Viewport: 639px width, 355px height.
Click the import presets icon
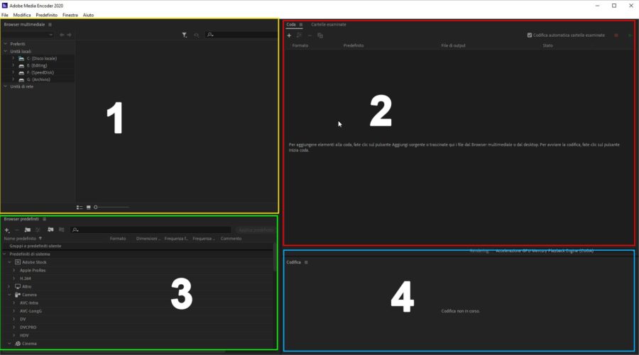[x=50, y=230]
